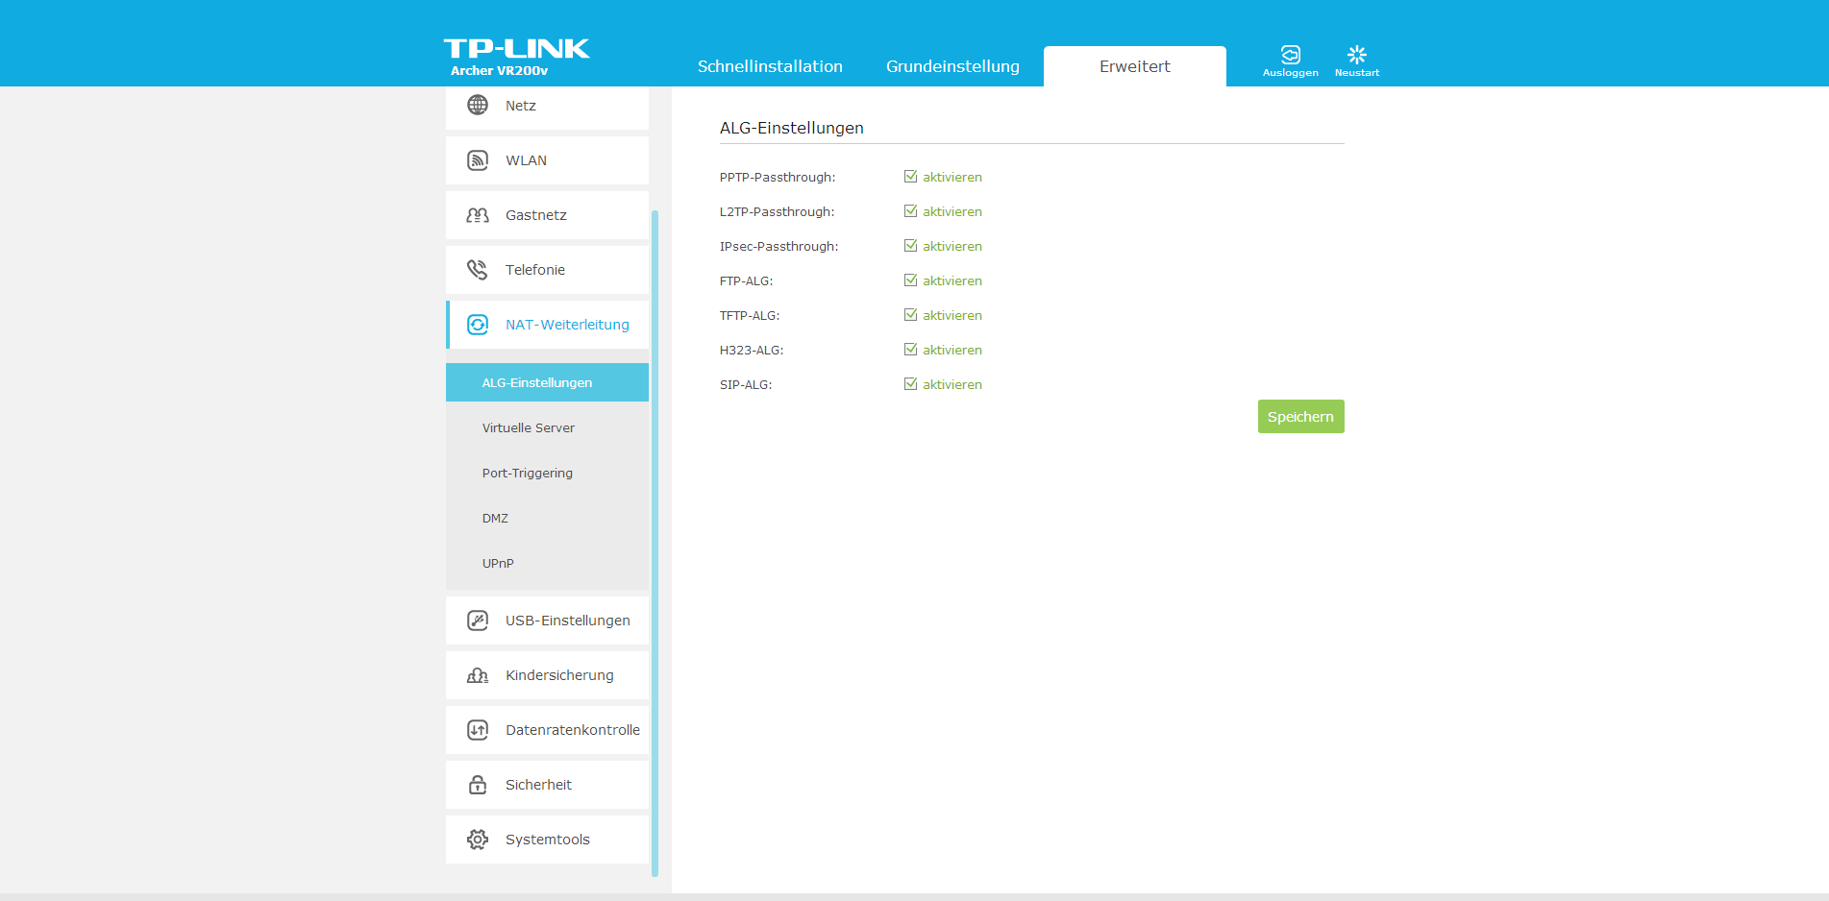Viewport: 1829px width, 901px height.
Task: Go to Virtuelle Server submenu
Action: [528, 428]
